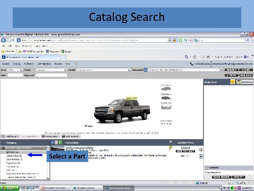The height and width of the screenshot is (191, 254).
Task: Click the Keyword input field
Action: [x=51, y=75]
